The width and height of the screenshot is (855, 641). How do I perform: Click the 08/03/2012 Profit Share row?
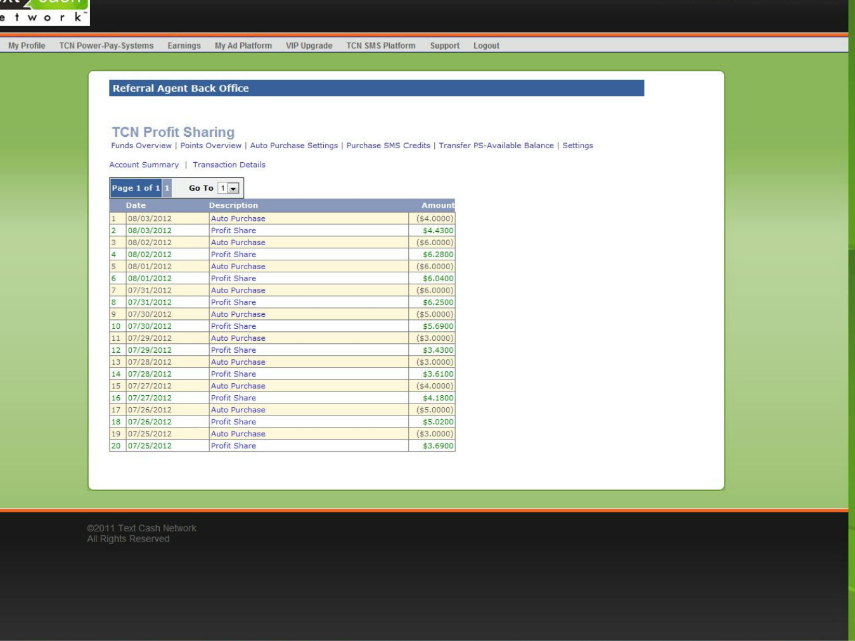click(x=233, y=231)
